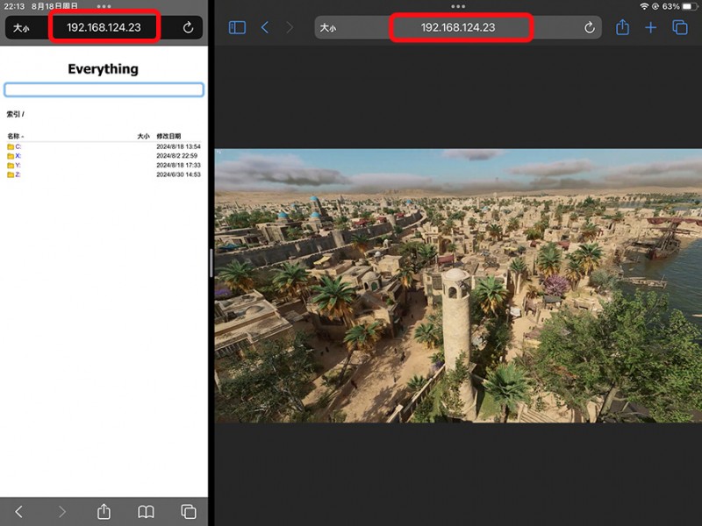Image resolution: width=702 pixels, height=526 pixels.
Task: Open a new tab with the plus icon
Action: tap(650, 28)
